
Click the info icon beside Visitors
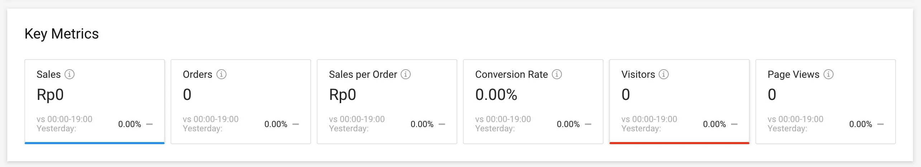coord(664,74)
